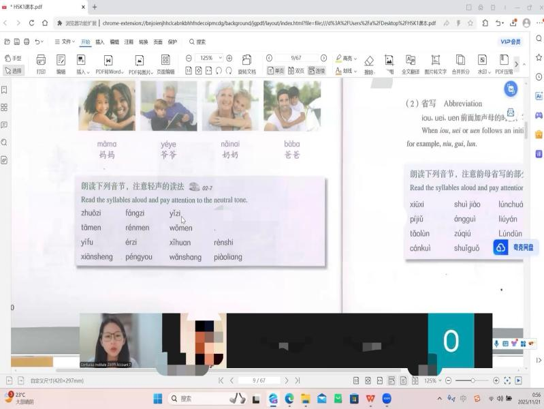
Task: Open the PDF转Word converter tool
Action: [109, 64]
